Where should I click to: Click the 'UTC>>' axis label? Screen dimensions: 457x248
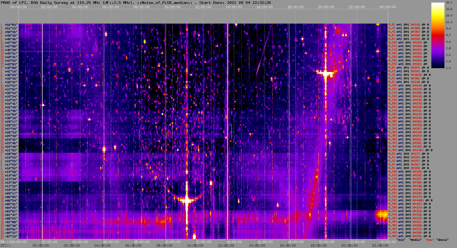(x=5, y=245)
